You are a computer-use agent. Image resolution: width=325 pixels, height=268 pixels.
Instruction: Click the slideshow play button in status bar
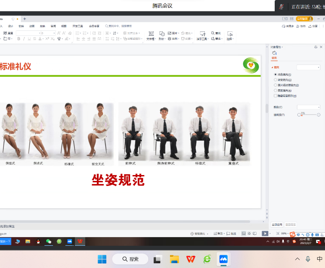[265, 234]
